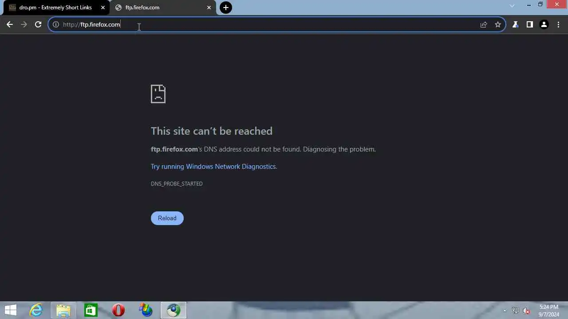Close the ftp.firefox.com tab
Viewport: 568px width, 319px height.
coord(209,8)
